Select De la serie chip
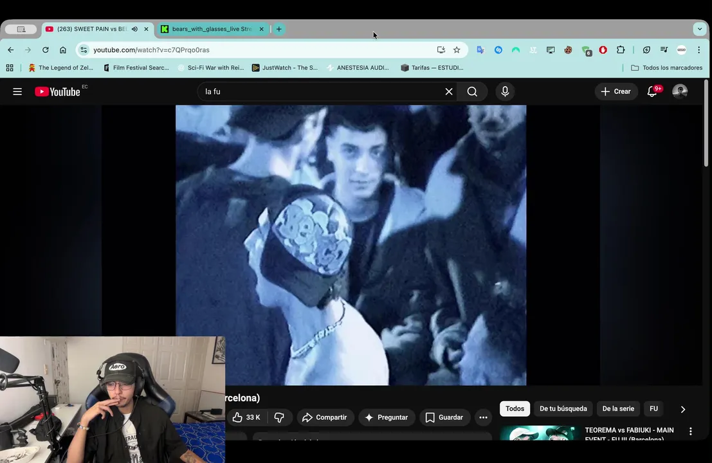712x463 pixels. (x=618, y=408)
